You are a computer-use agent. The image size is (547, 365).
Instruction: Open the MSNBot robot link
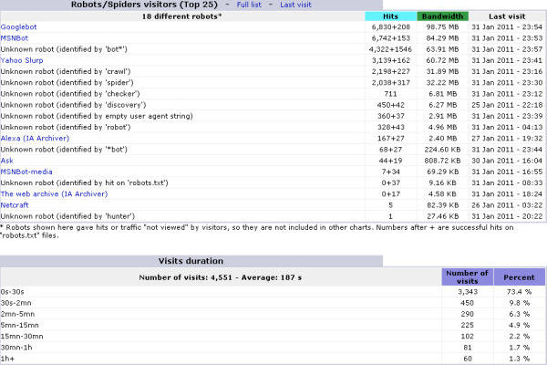tap(15, 38)
